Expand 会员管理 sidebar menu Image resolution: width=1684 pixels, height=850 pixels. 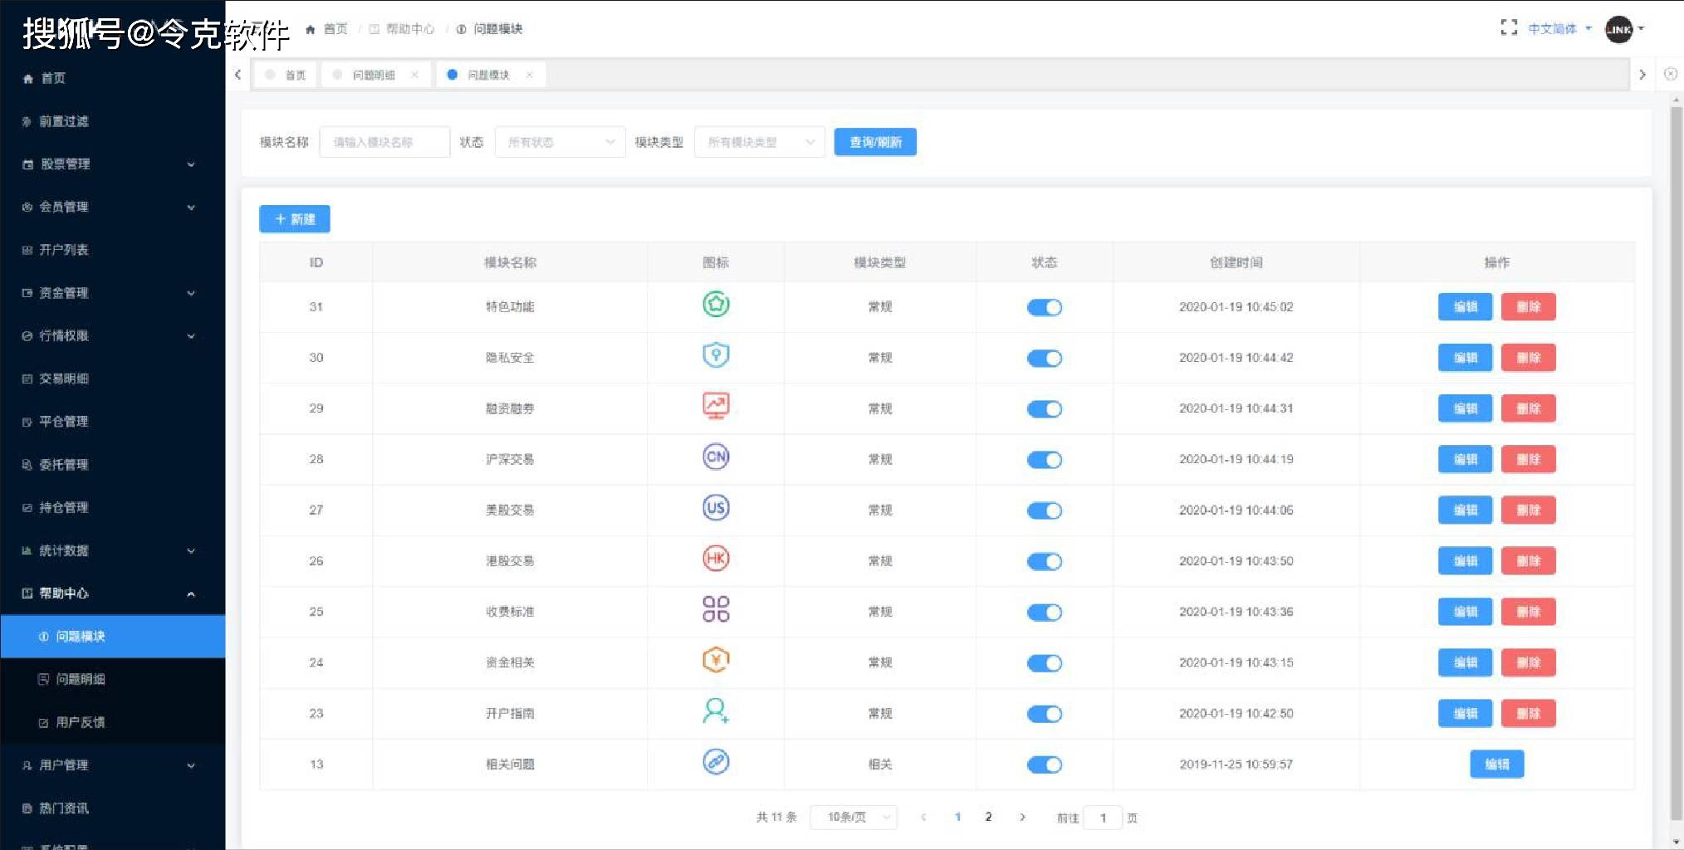point(113,207)
